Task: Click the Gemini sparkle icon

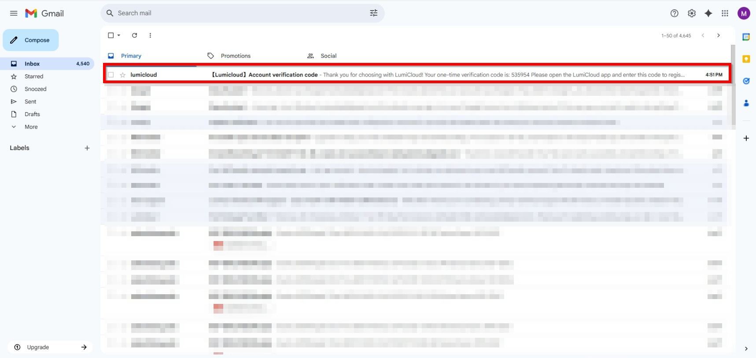Action: click(708, 13)
